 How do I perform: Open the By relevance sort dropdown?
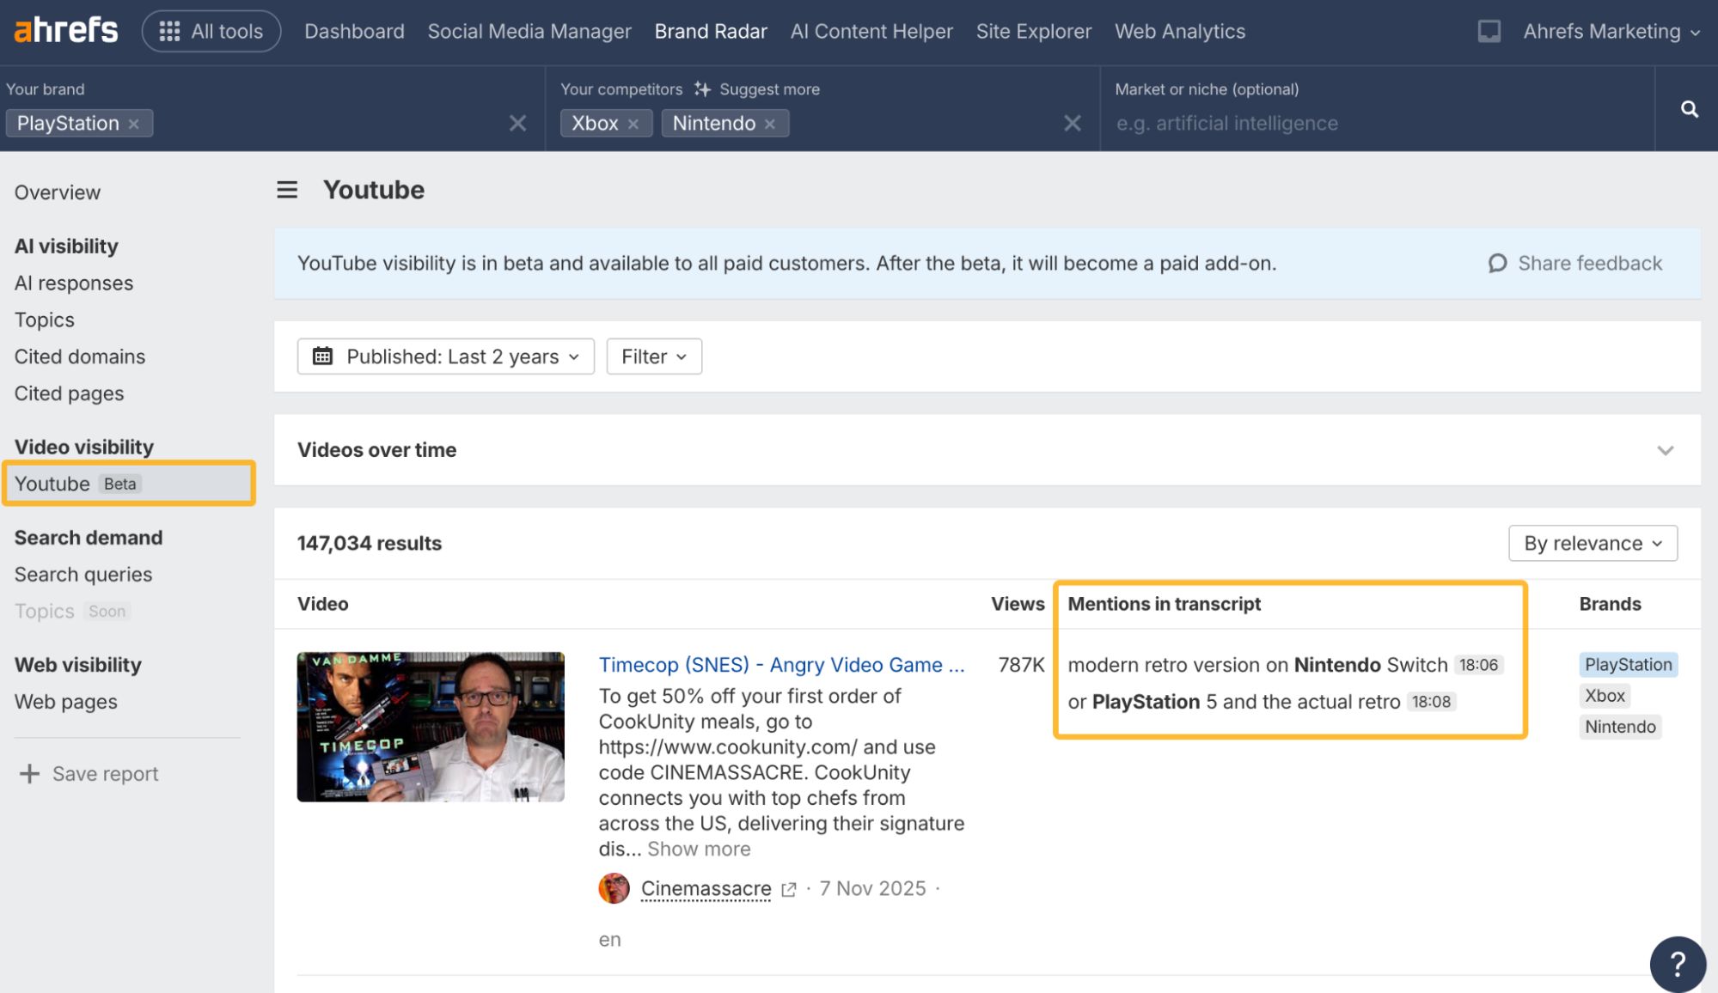click(1593, 543)
